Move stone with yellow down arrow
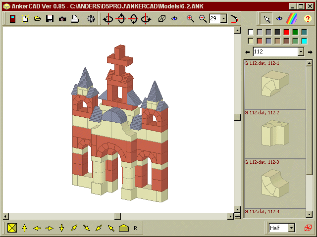 coord(61,228)
